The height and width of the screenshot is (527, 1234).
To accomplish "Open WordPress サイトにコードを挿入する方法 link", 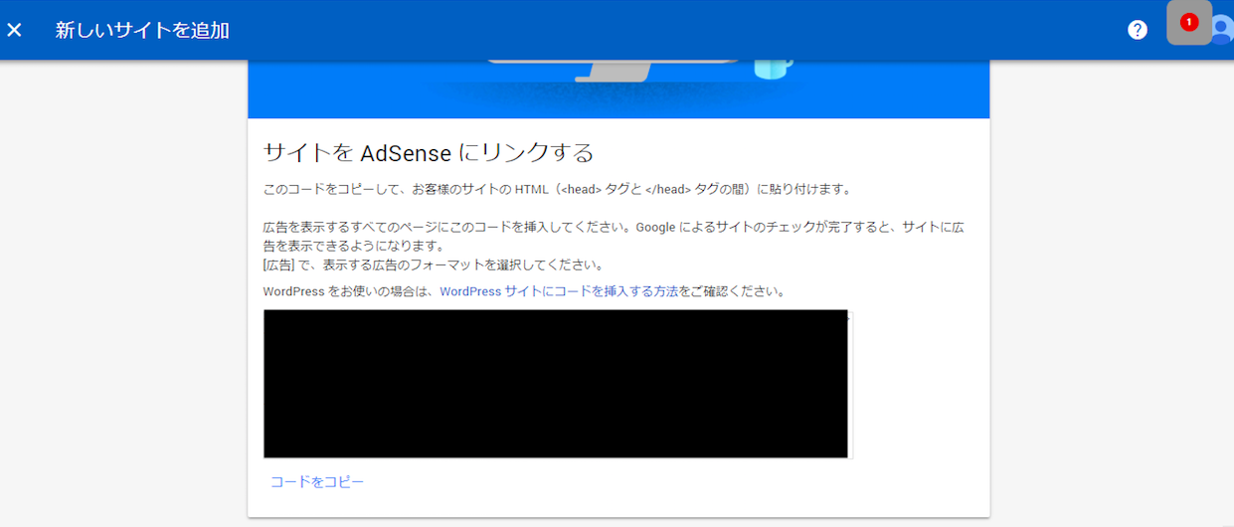I will pyautogui.click(x=559, y=291).
